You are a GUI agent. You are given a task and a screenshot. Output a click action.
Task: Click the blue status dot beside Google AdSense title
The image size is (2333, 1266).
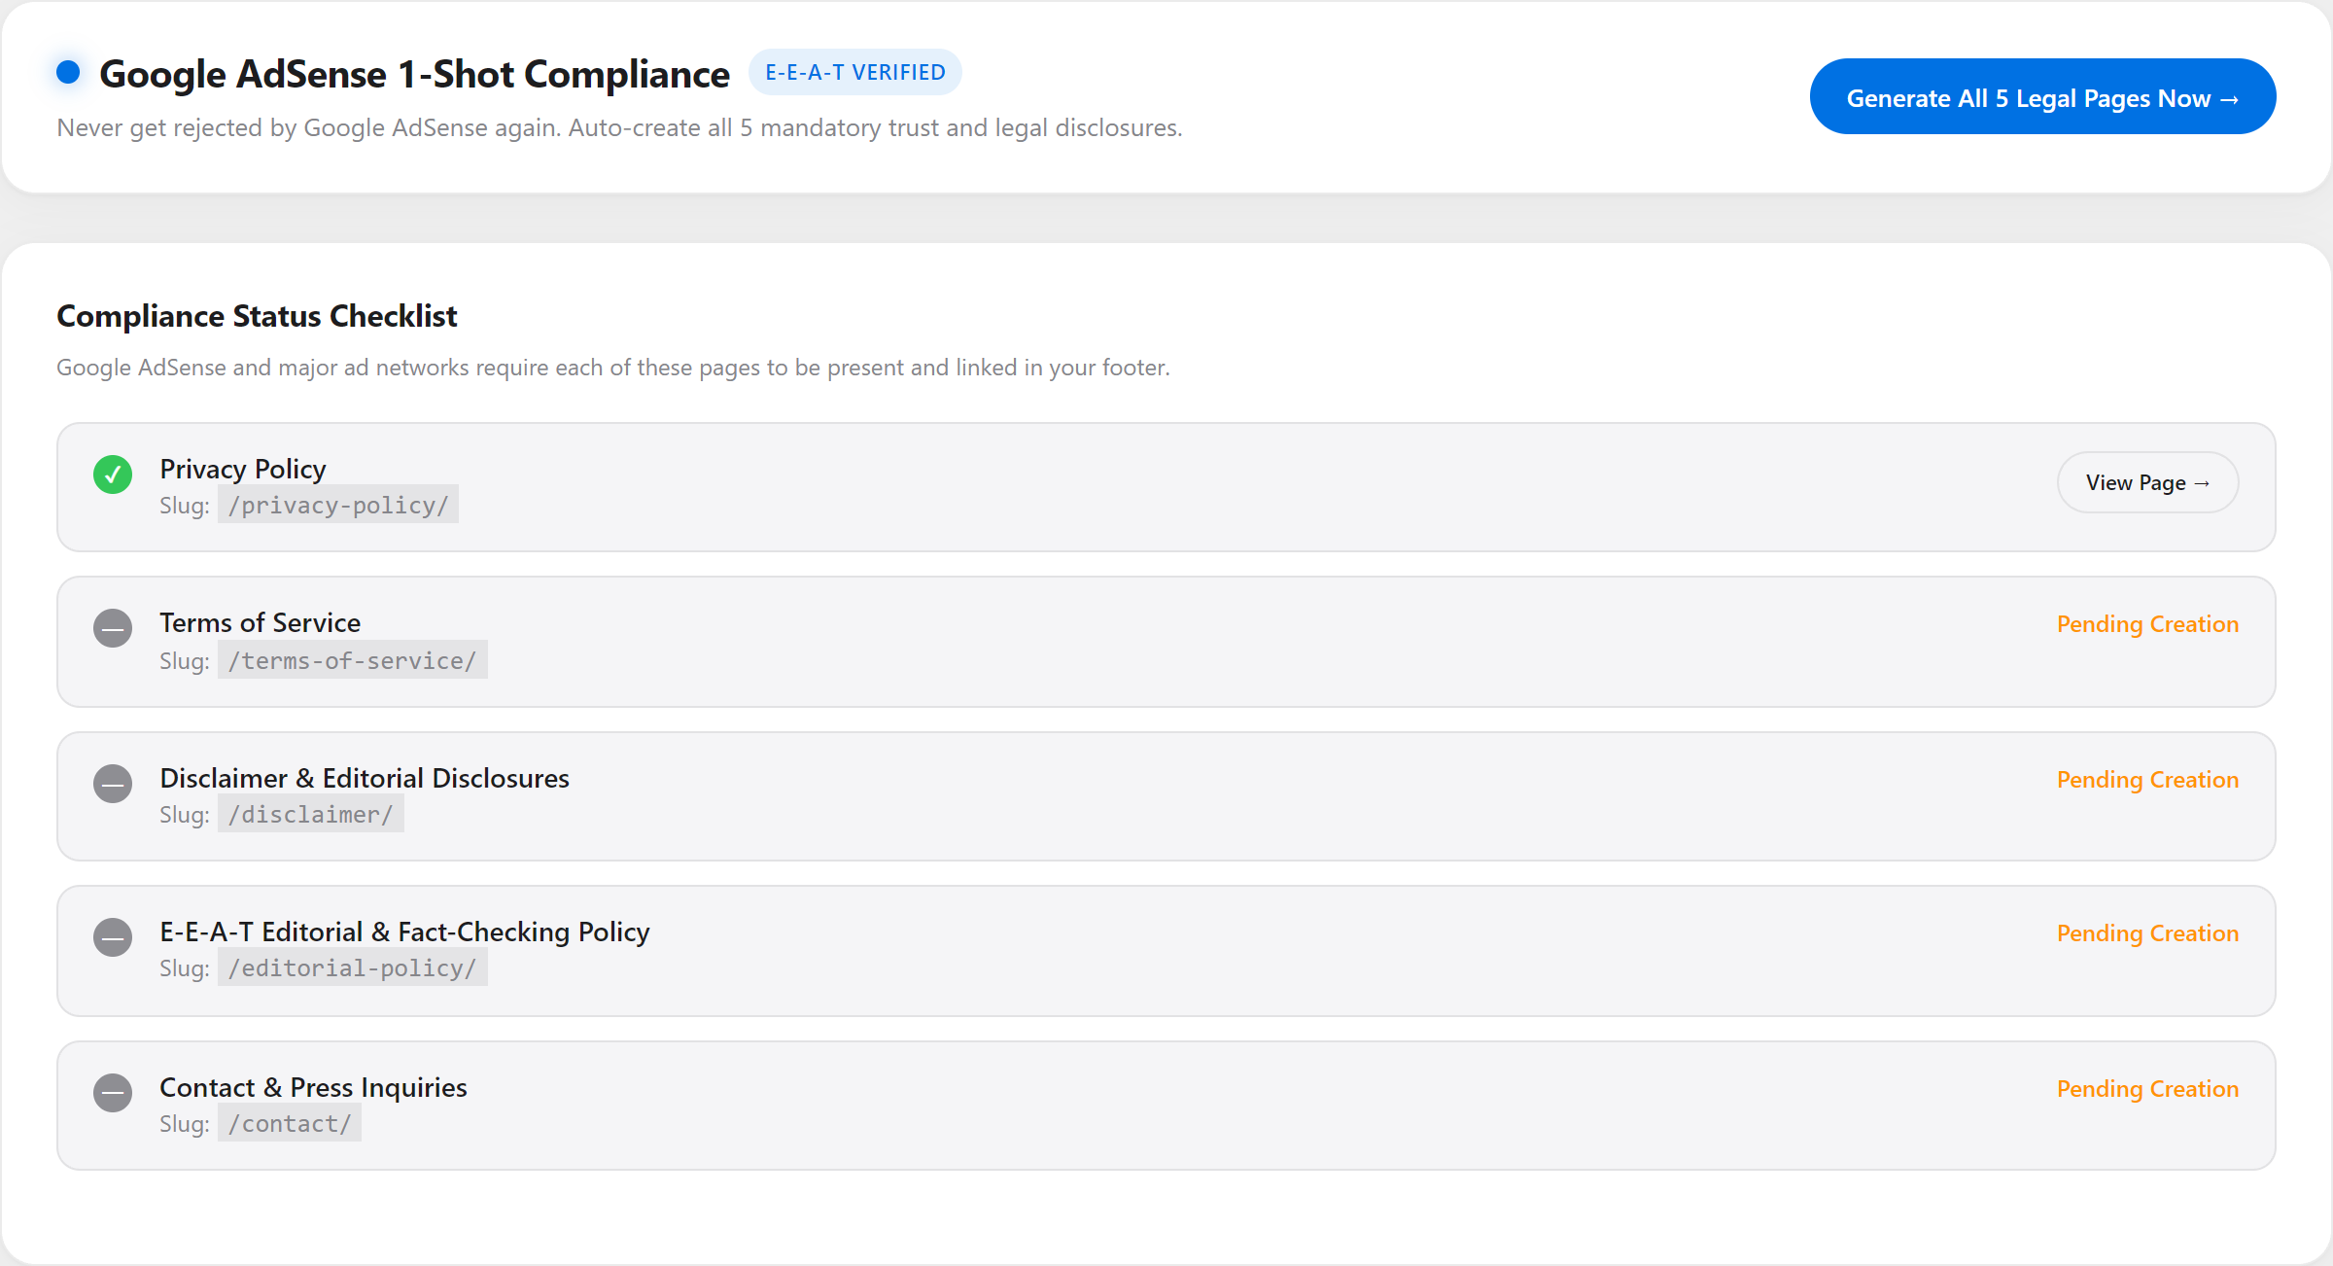[68, 72]
